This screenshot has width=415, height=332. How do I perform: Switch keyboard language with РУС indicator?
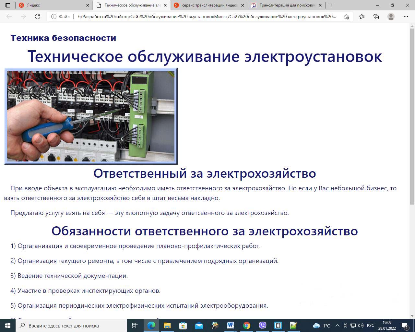[370, 326]
